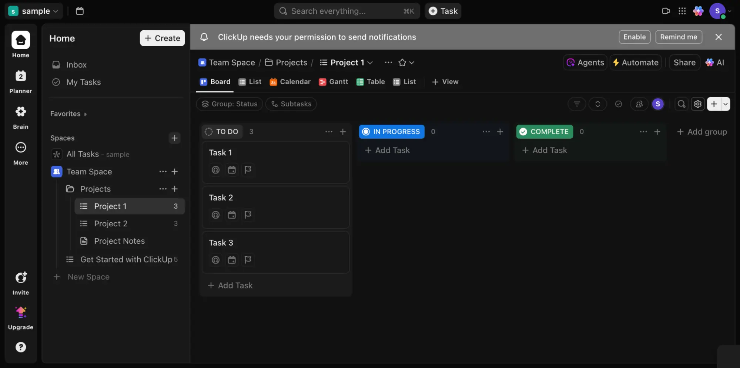The width and height of the screenshot is (740, 368).
Task: Open IN PROGRESS column ellipsis menu
Action: [x=486, y=132]
